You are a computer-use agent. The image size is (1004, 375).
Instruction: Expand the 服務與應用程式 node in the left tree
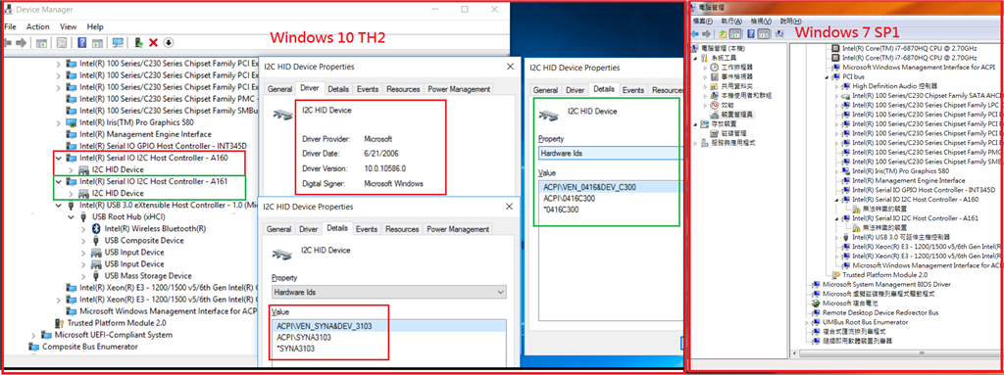coord(696,143)
